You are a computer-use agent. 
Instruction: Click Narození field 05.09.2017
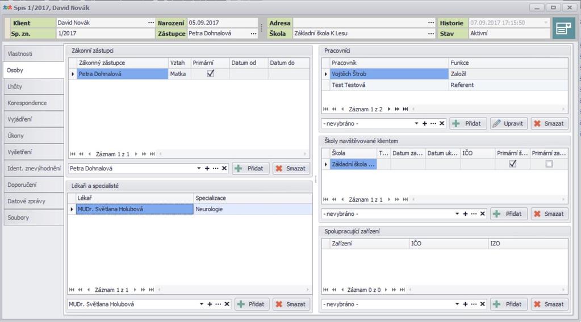[x=222, y=23]
